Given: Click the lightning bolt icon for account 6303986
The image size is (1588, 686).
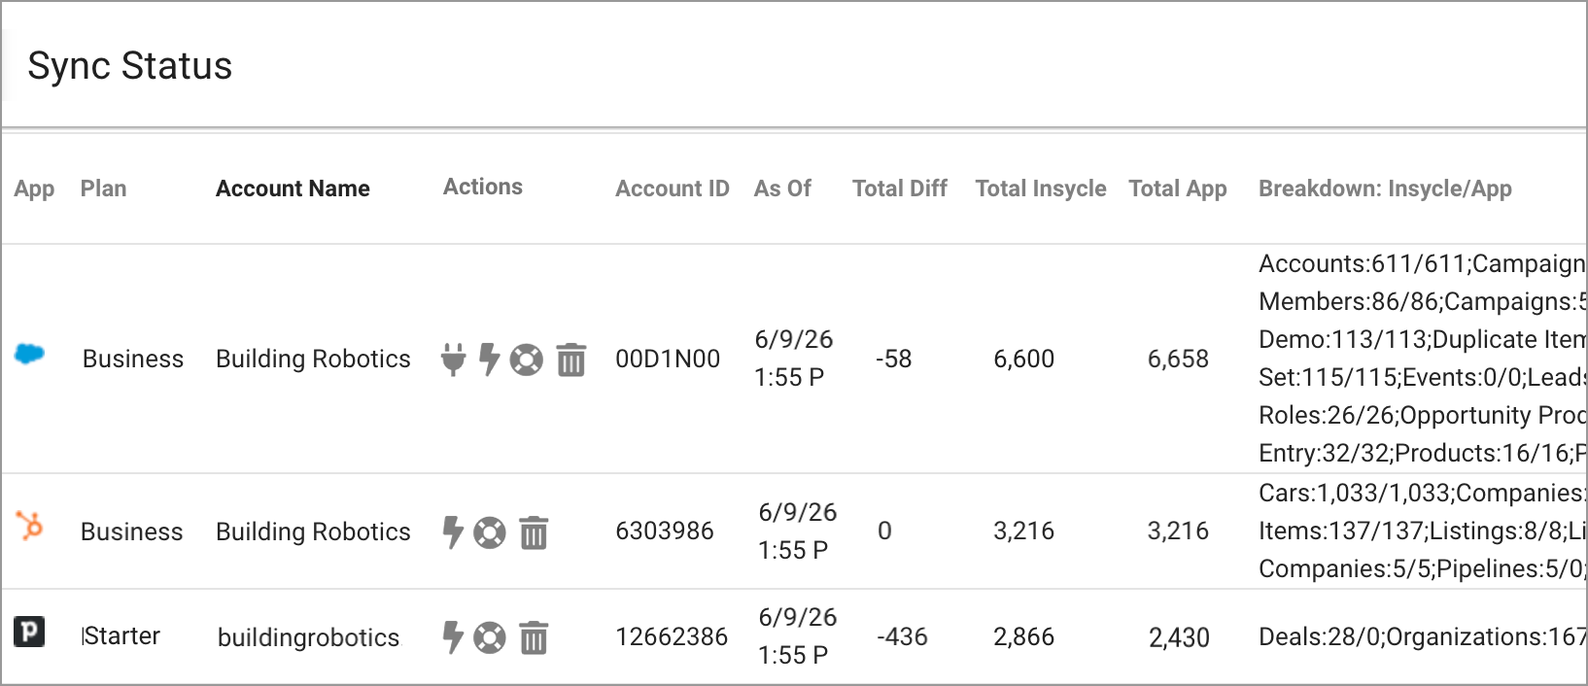Looking at the screenshot, I should [x=453, y=532].
